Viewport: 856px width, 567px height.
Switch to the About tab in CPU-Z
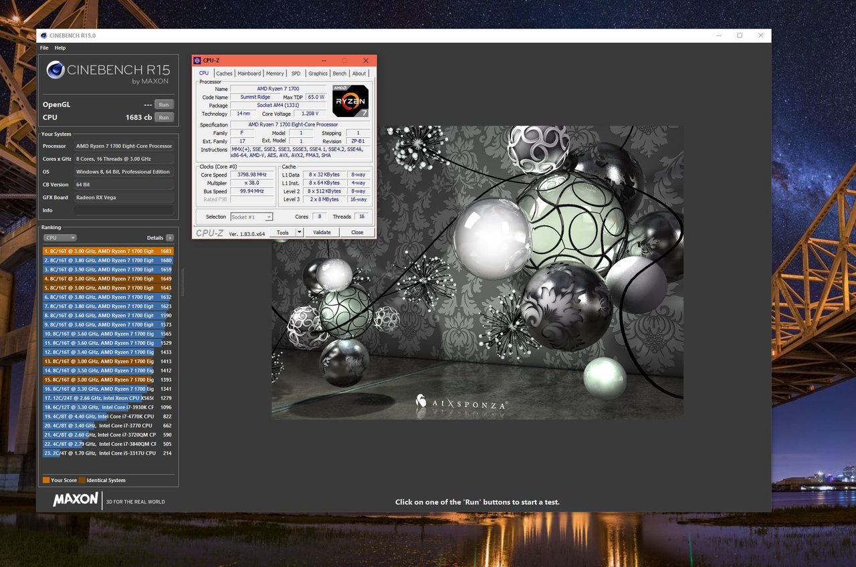pos(359,74)
